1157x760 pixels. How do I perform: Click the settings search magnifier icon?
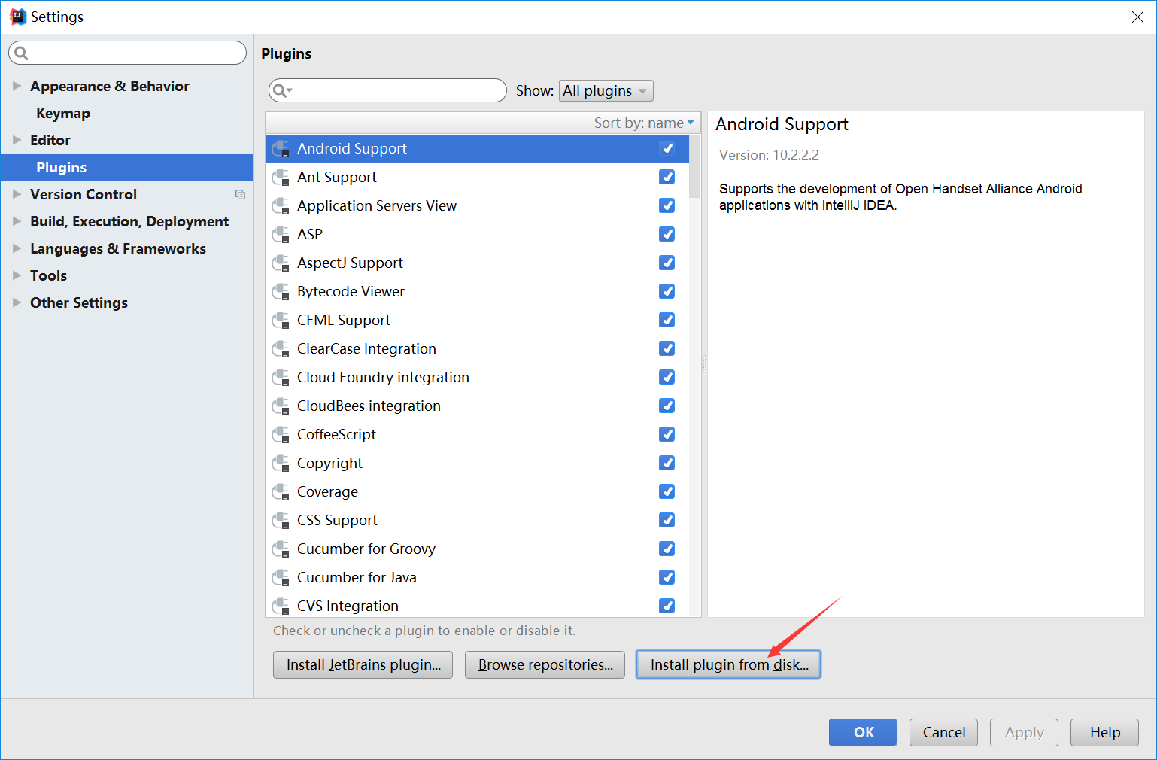[21, 53]
